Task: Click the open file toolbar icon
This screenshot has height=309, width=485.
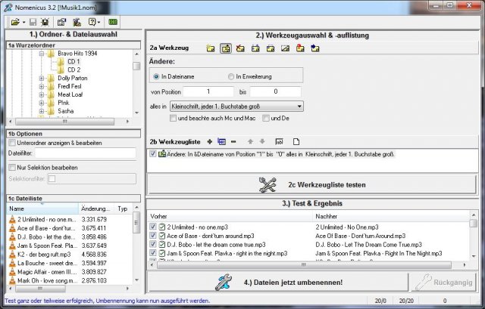Action: 14,23
